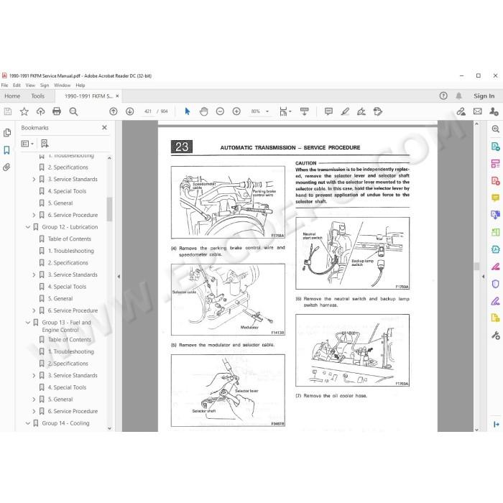Click the document vertical scrollbar thumb
Image resolution: width=503 pixels, height=503 pixels.
pyautogui.click(x=476, y=267)
